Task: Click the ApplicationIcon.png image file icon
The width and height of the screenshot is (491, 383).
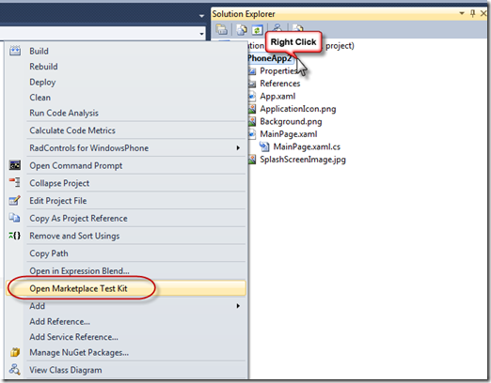Action: click(252, 109)
